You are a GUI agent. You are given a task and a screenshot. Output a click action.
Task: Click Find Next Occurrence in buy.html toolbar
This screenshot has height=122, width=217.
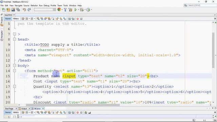pos(45,19)
